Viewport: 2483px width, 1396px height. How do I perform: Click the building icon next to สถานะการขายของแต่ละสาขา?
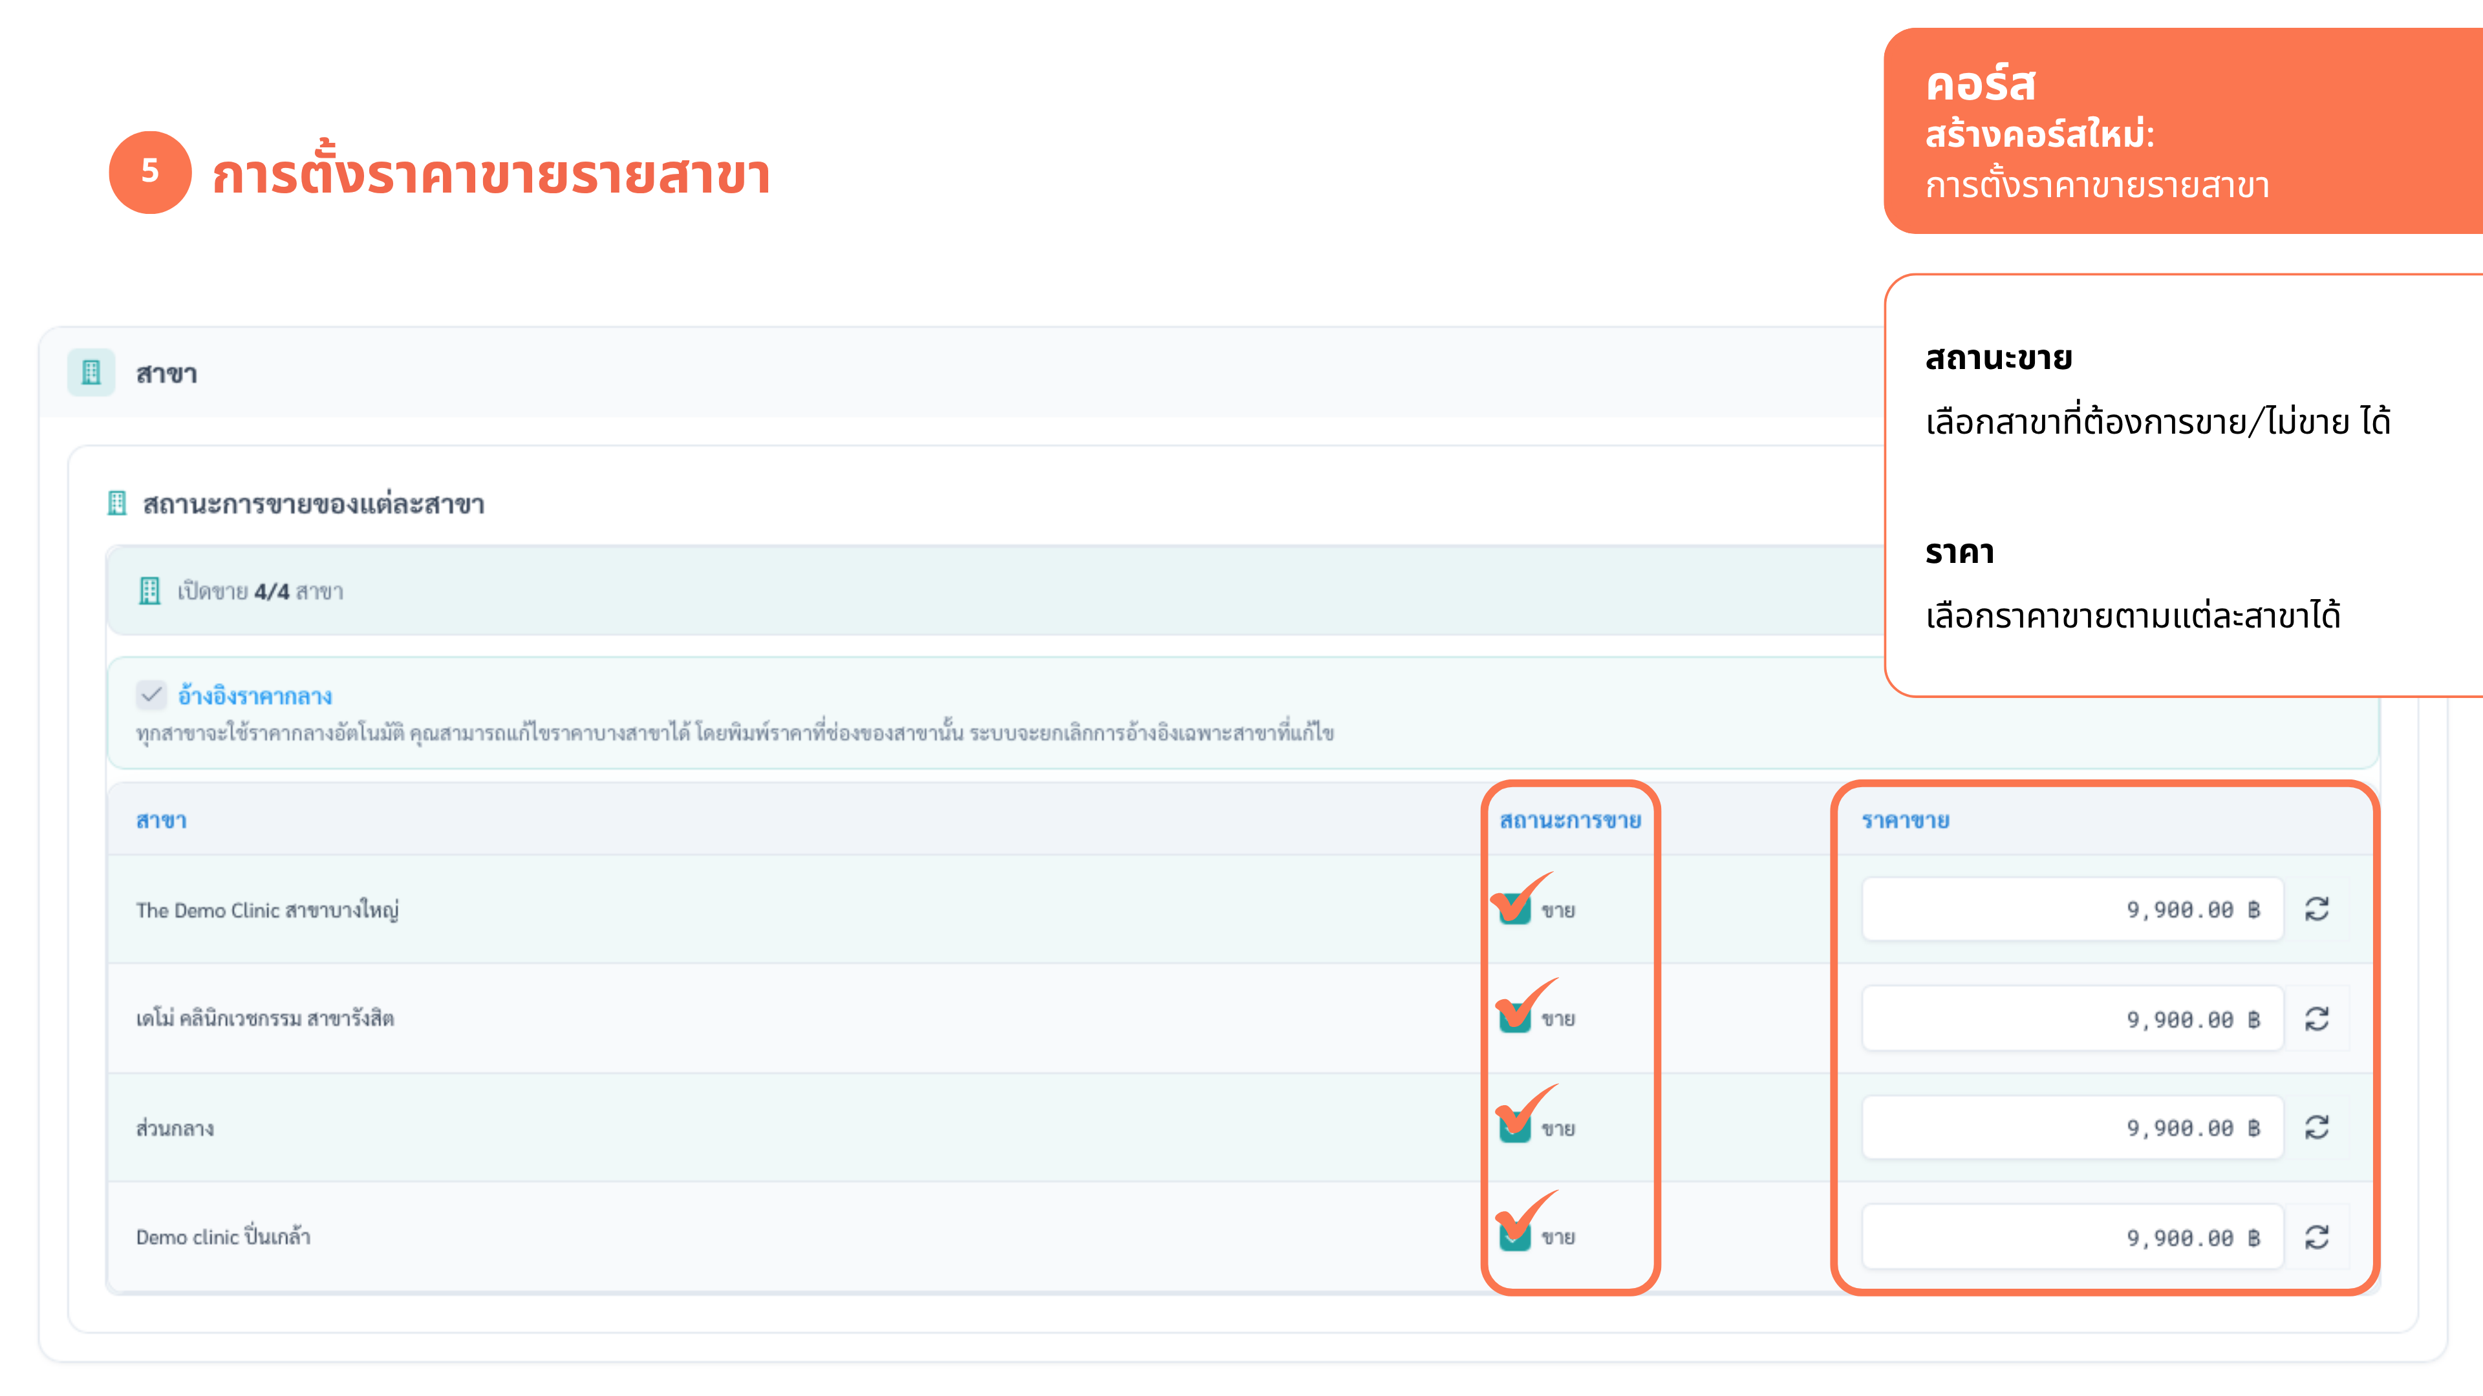point(116,504)
